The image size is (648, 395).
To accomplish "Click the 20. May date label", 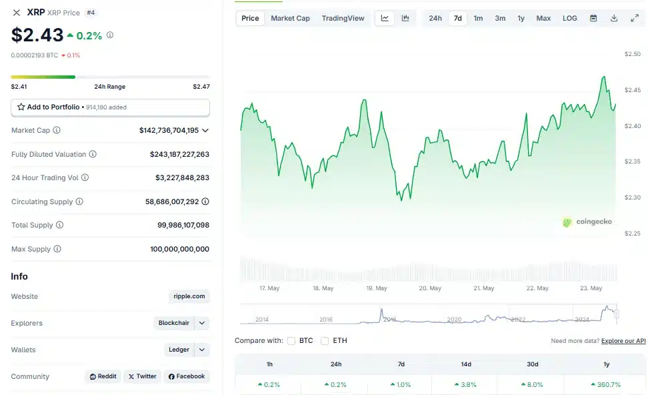I will tap(430, 288).
